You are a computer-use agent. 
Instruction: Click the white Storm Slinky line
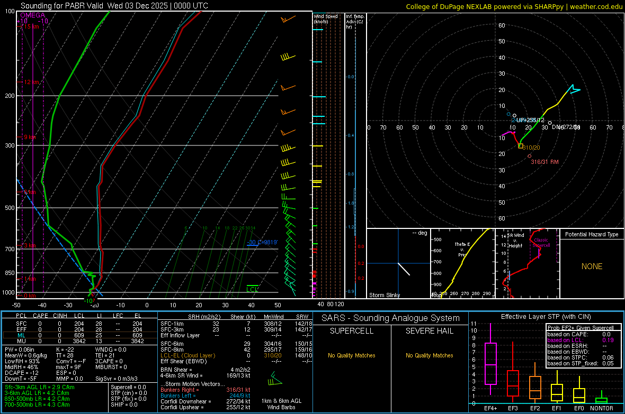[x=404, y=269]
